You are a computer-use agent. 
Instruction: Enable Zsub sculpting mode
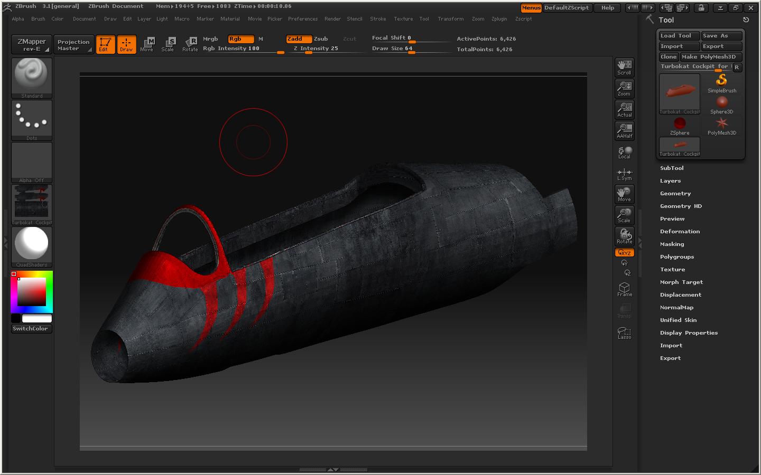[x=321, y=39]
